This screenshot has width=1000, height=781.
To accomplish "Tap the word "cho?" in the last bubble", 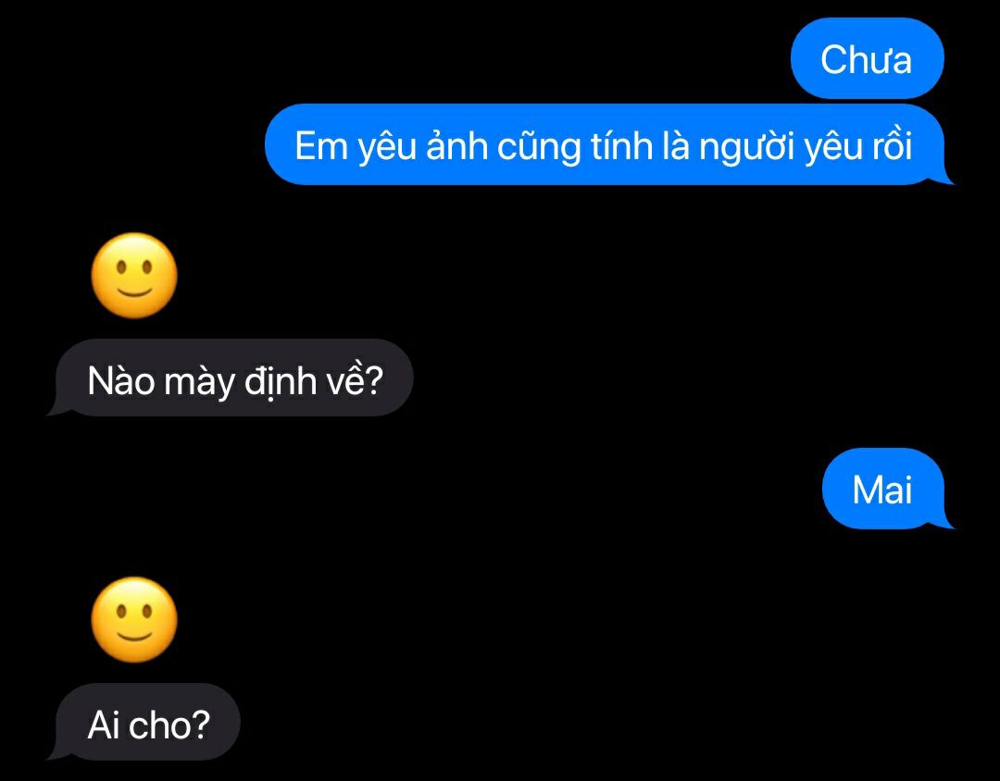I will [x=169, y=725].
